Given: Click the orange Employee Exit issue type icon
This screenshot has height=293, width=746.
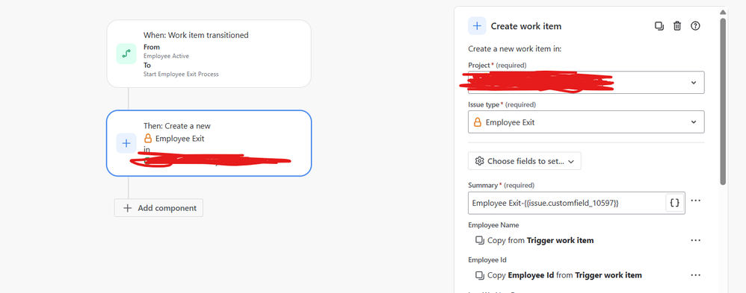Looking at the screenshot, I should pos(477,122).
